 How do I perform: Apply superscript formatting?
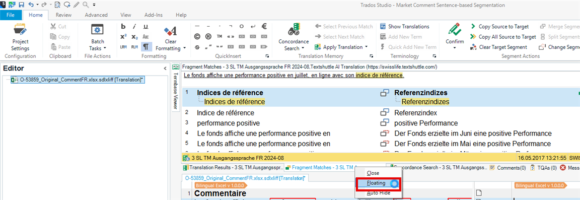(123, 37)
